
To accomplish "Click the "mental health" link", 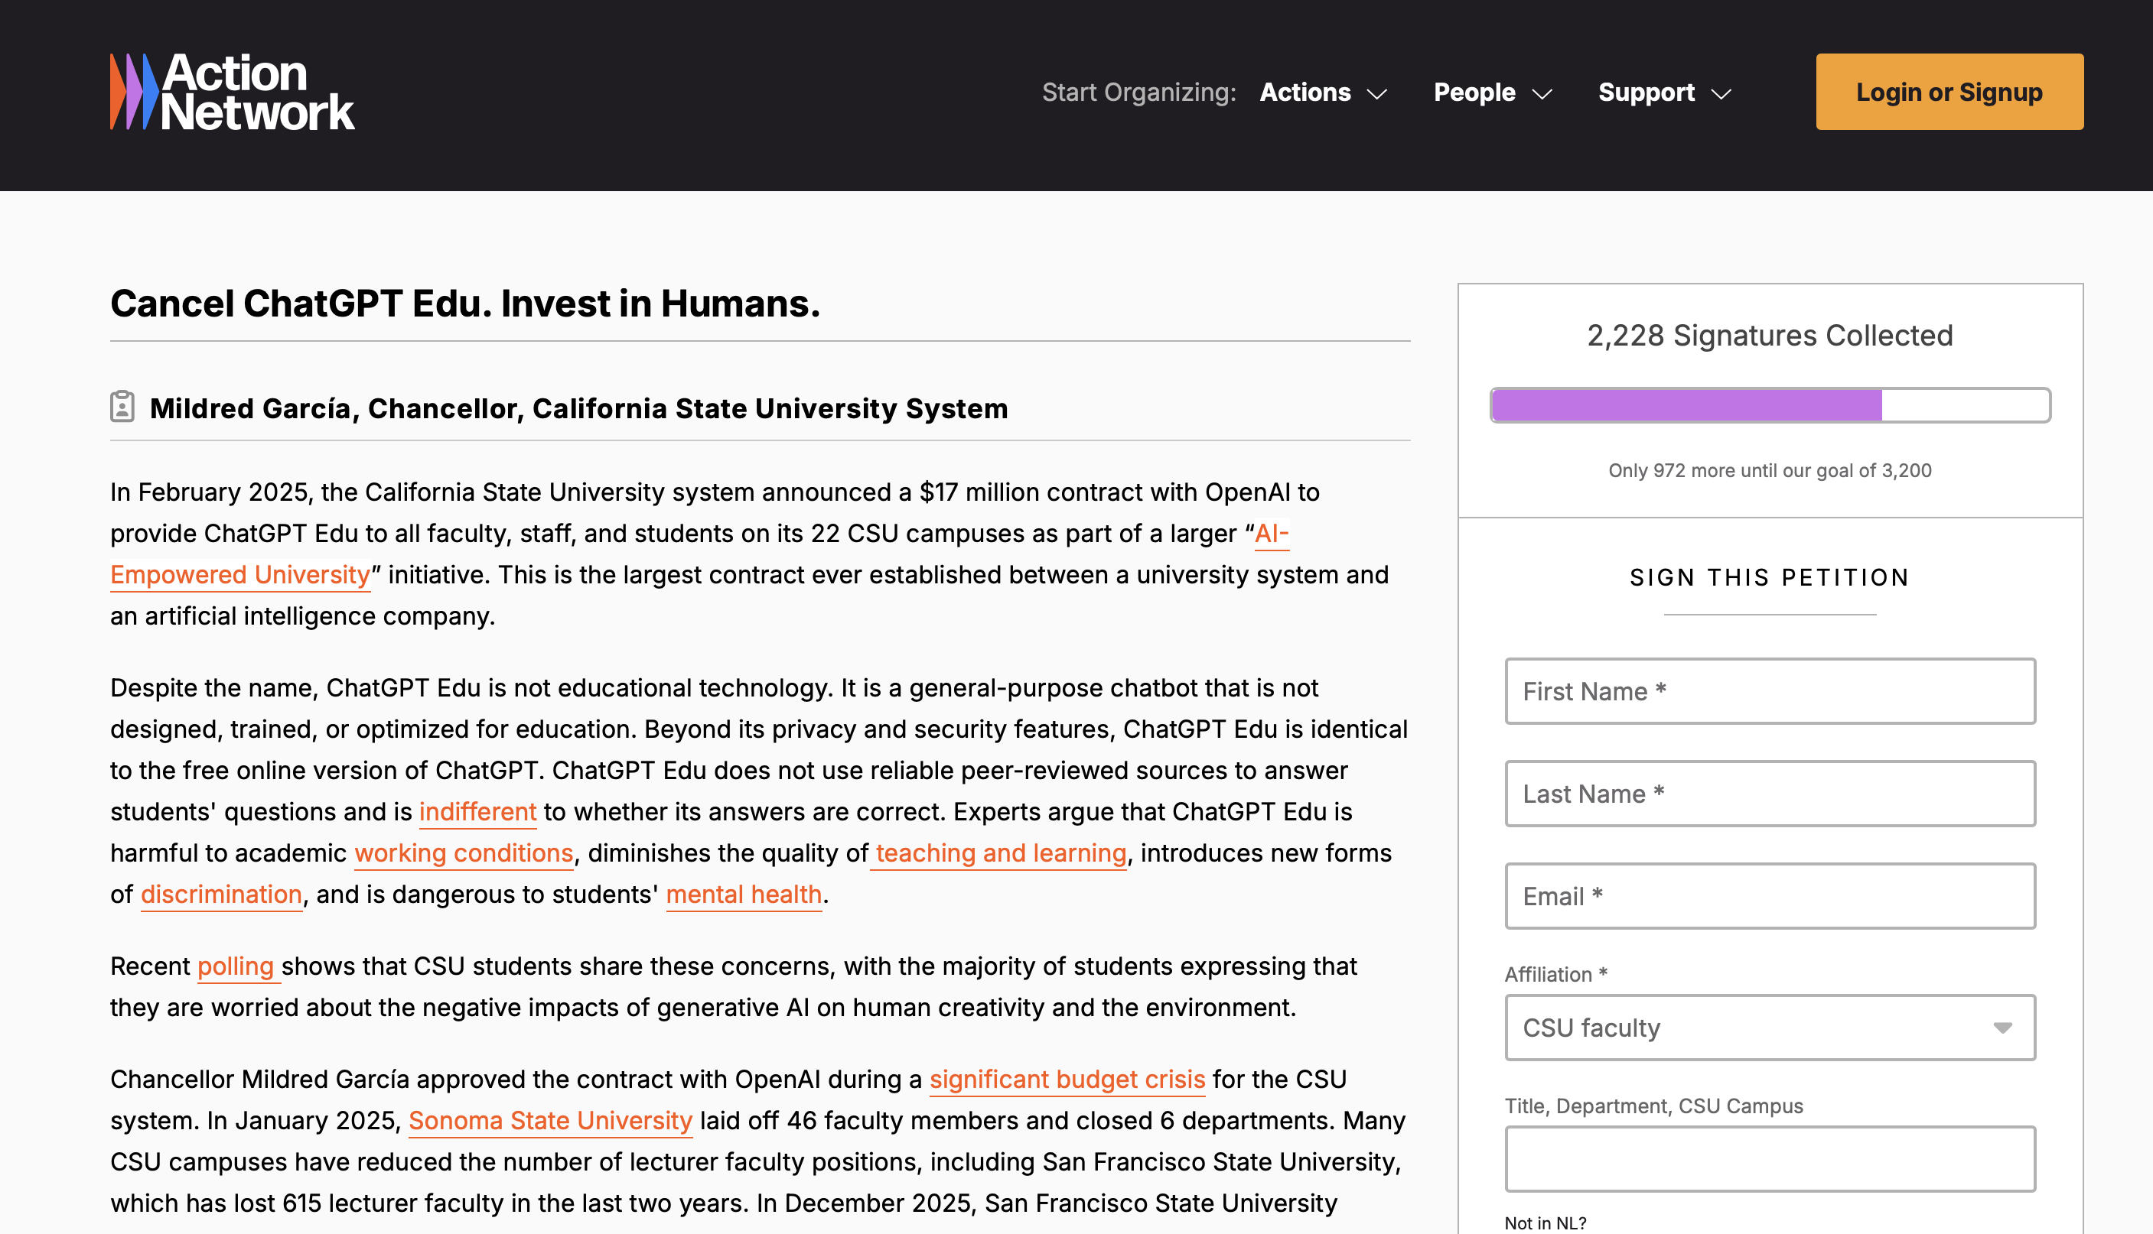I will click(x=744, y=894).
